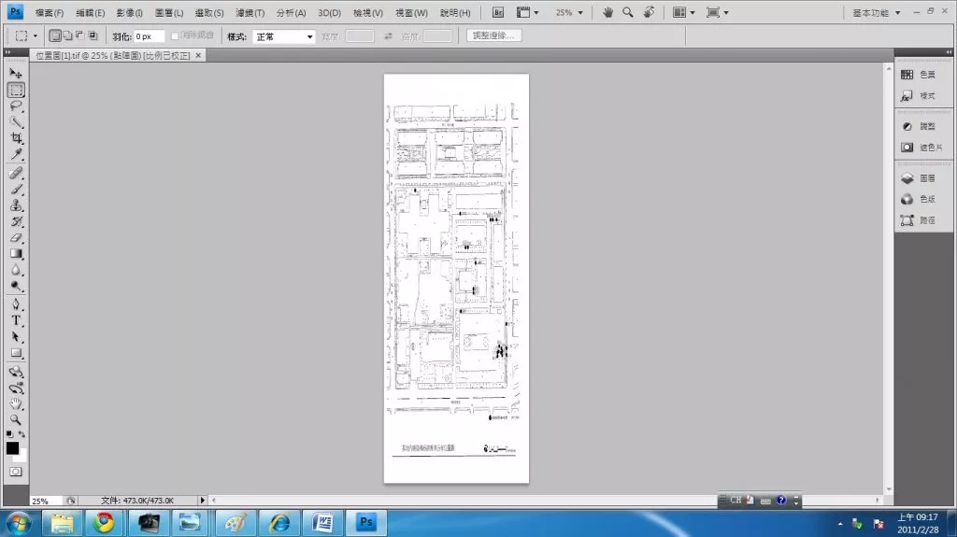Open the status bar info arrow menu
957x537 pixels.
pos(202,501)
